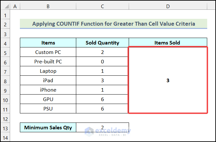Click row 13 header
Image resolution: width=216 pixels, height=142 pixels.
pos(5,127)
